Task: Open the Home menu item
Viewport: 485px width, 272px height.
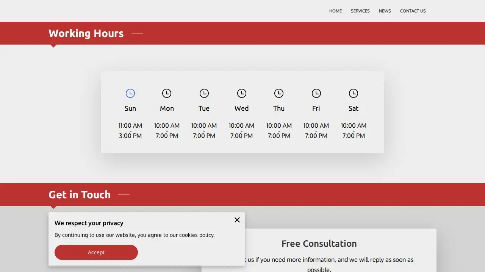Action: pos(335,11)
